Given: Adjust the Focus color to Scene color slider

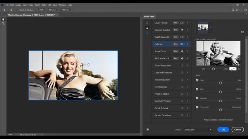Looking at the screenshot, I should 220,110.
